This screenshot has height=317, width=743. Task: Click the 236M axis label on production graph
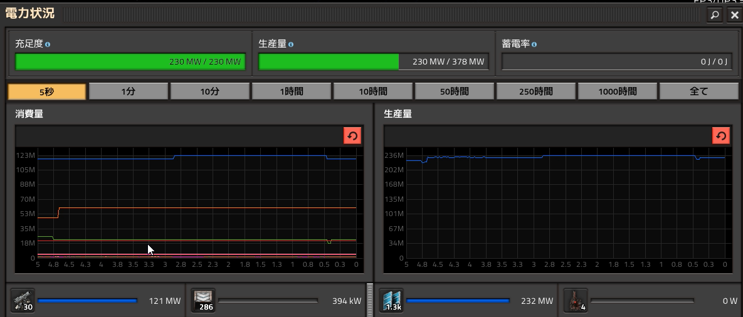coord(394,155)
